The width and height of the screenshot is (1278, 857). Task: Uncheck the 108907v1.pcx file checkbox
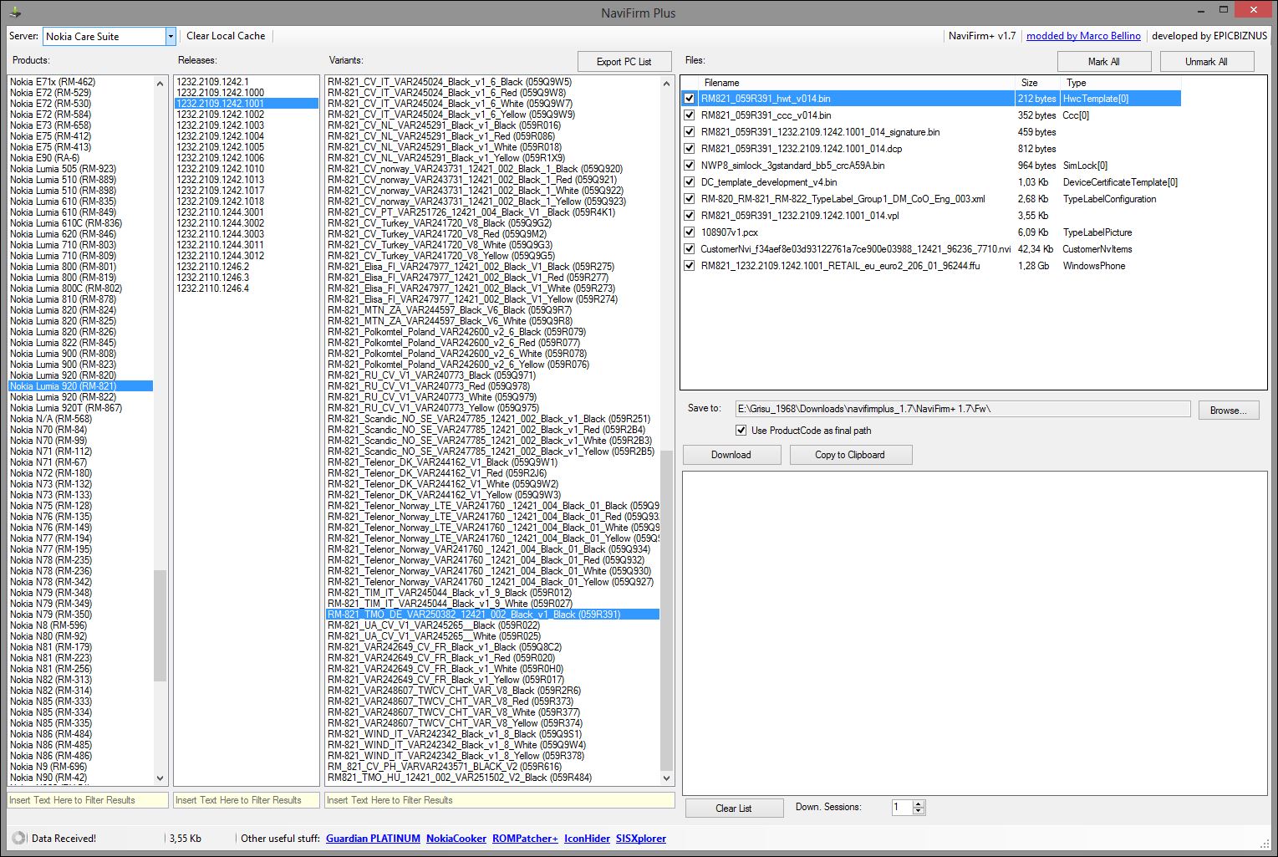689,232
